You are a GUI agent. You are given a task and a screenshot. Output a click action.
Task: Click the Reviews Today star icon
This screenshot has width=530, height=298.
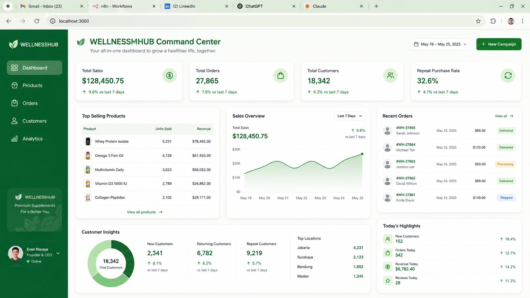388,281
